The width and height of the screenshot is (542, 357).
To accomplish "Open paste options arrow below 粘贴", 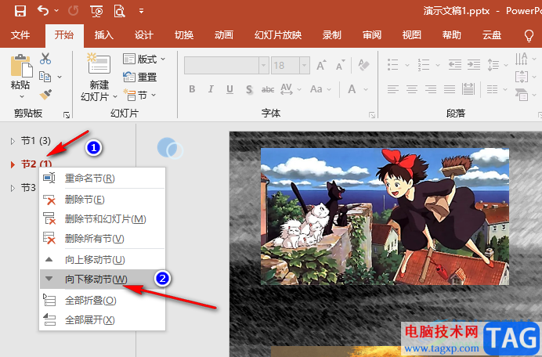I will [x=21, y=96].
